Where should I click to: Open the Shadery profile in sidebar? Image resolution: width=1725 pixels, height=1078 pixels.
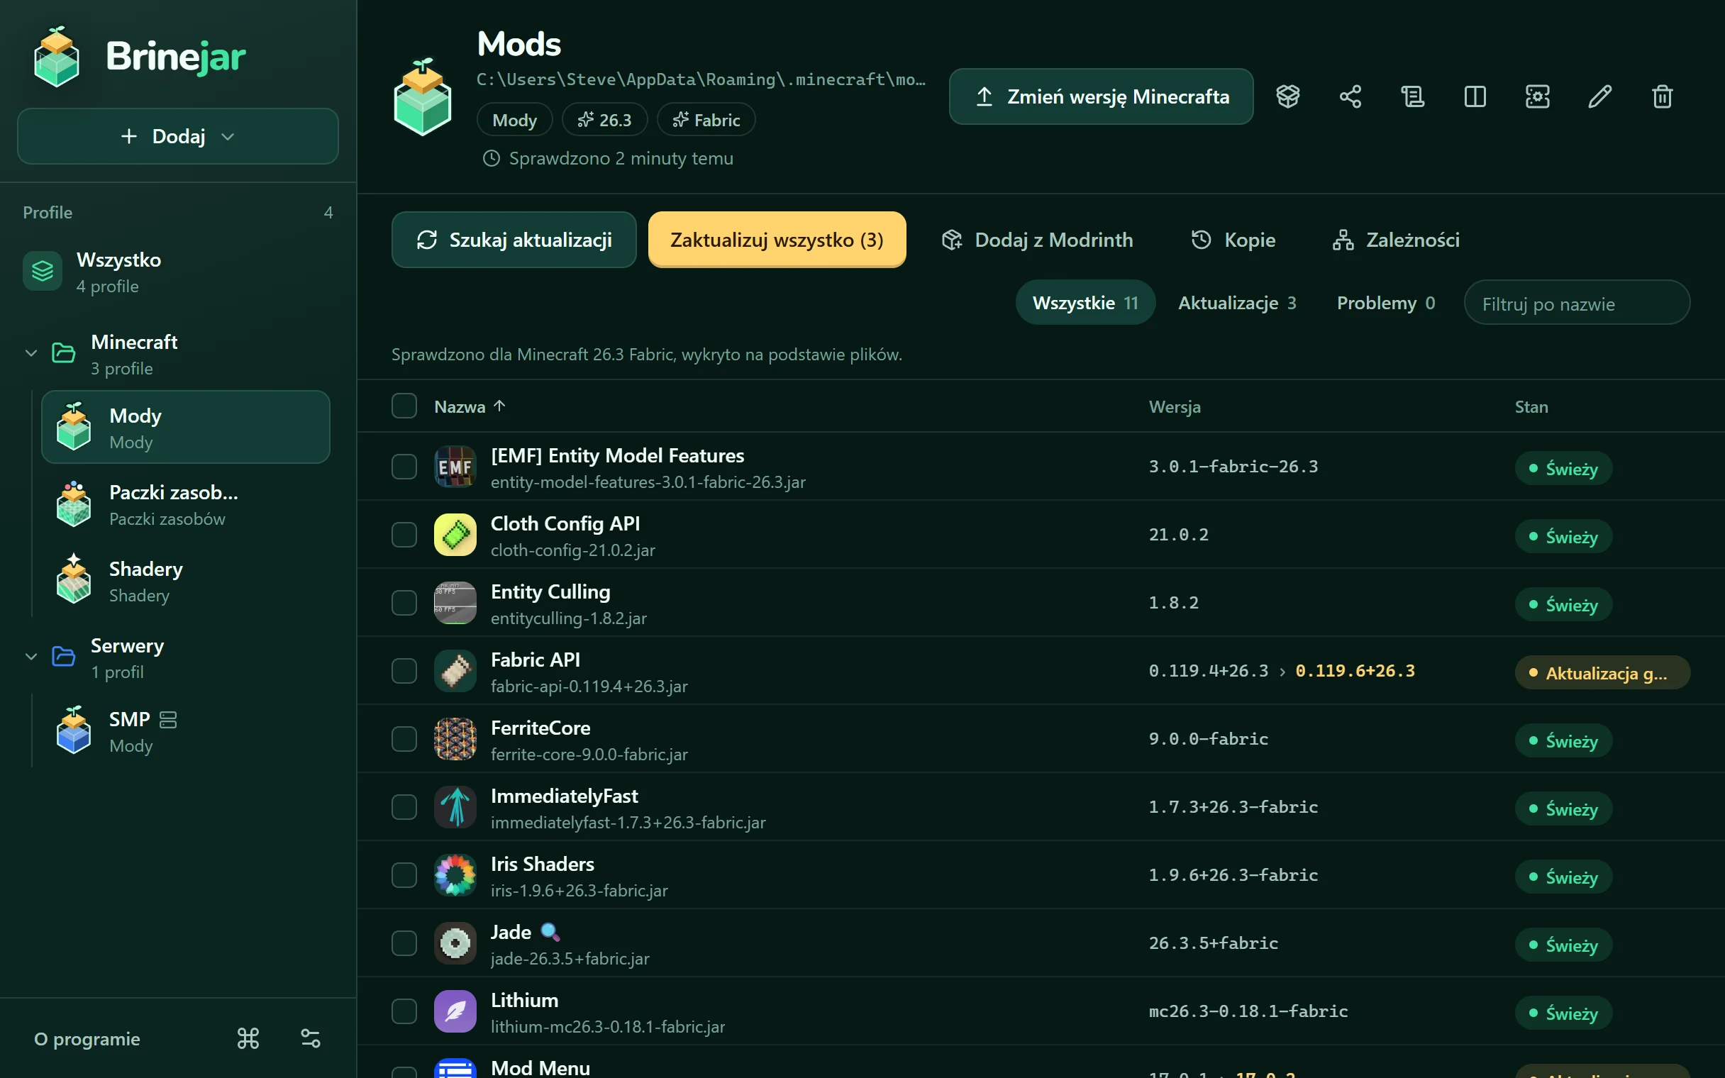click(x=185, y=581)
